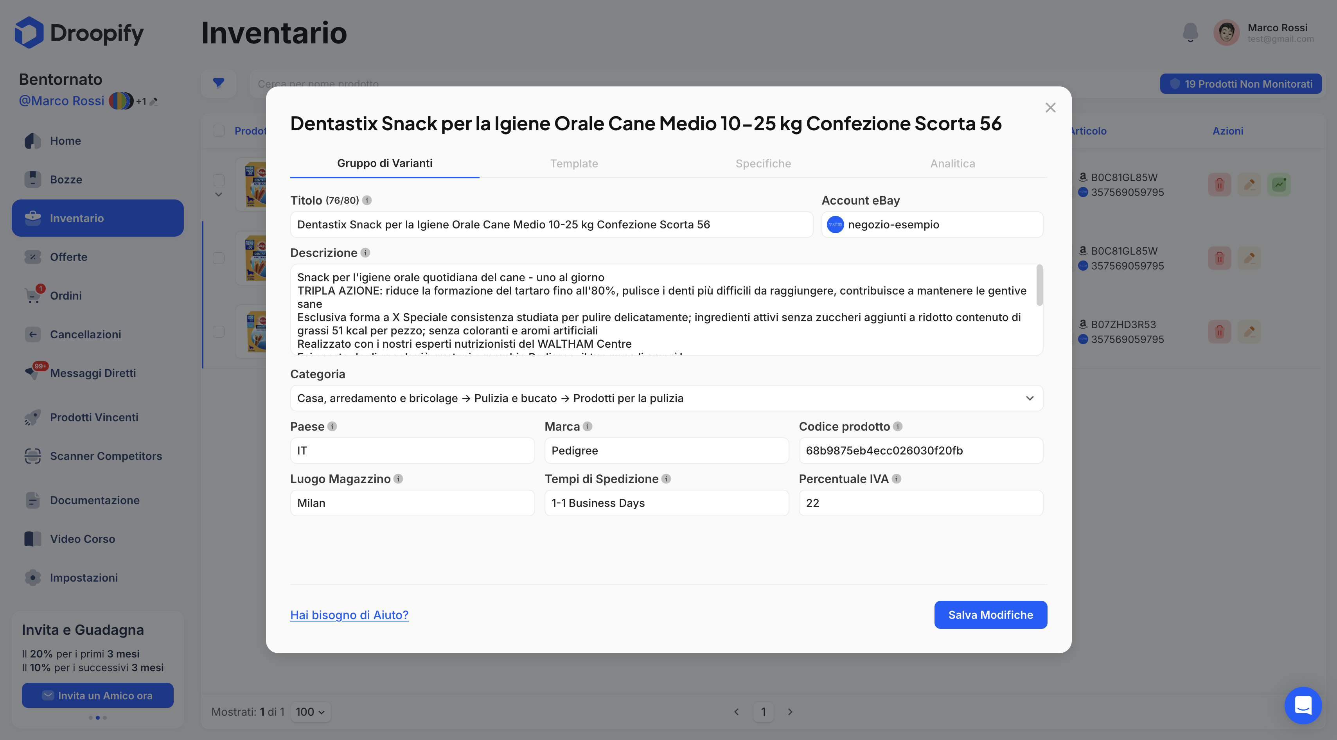Click the Titolo info icon
The image size is (1337, 740).
[x=367, y=200]
